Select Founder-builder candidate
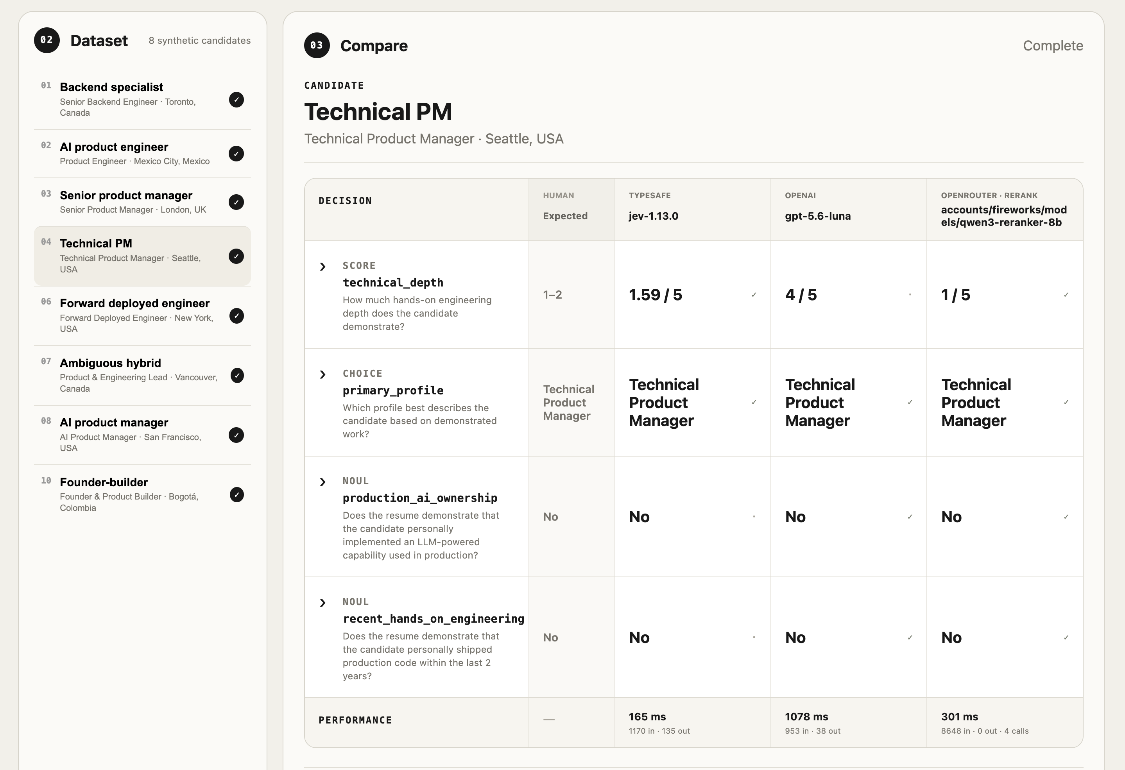 [x=142, y=494]
